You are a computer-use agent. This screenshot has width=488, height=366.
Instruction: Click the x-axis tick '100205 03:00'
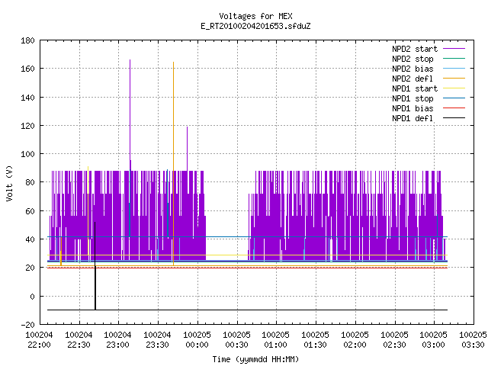[434, 340]
